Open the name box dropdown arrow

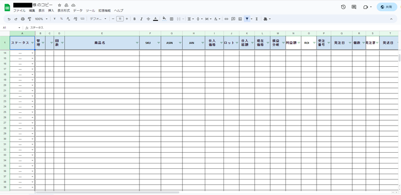pyautogui.click(x=19, y=28)
